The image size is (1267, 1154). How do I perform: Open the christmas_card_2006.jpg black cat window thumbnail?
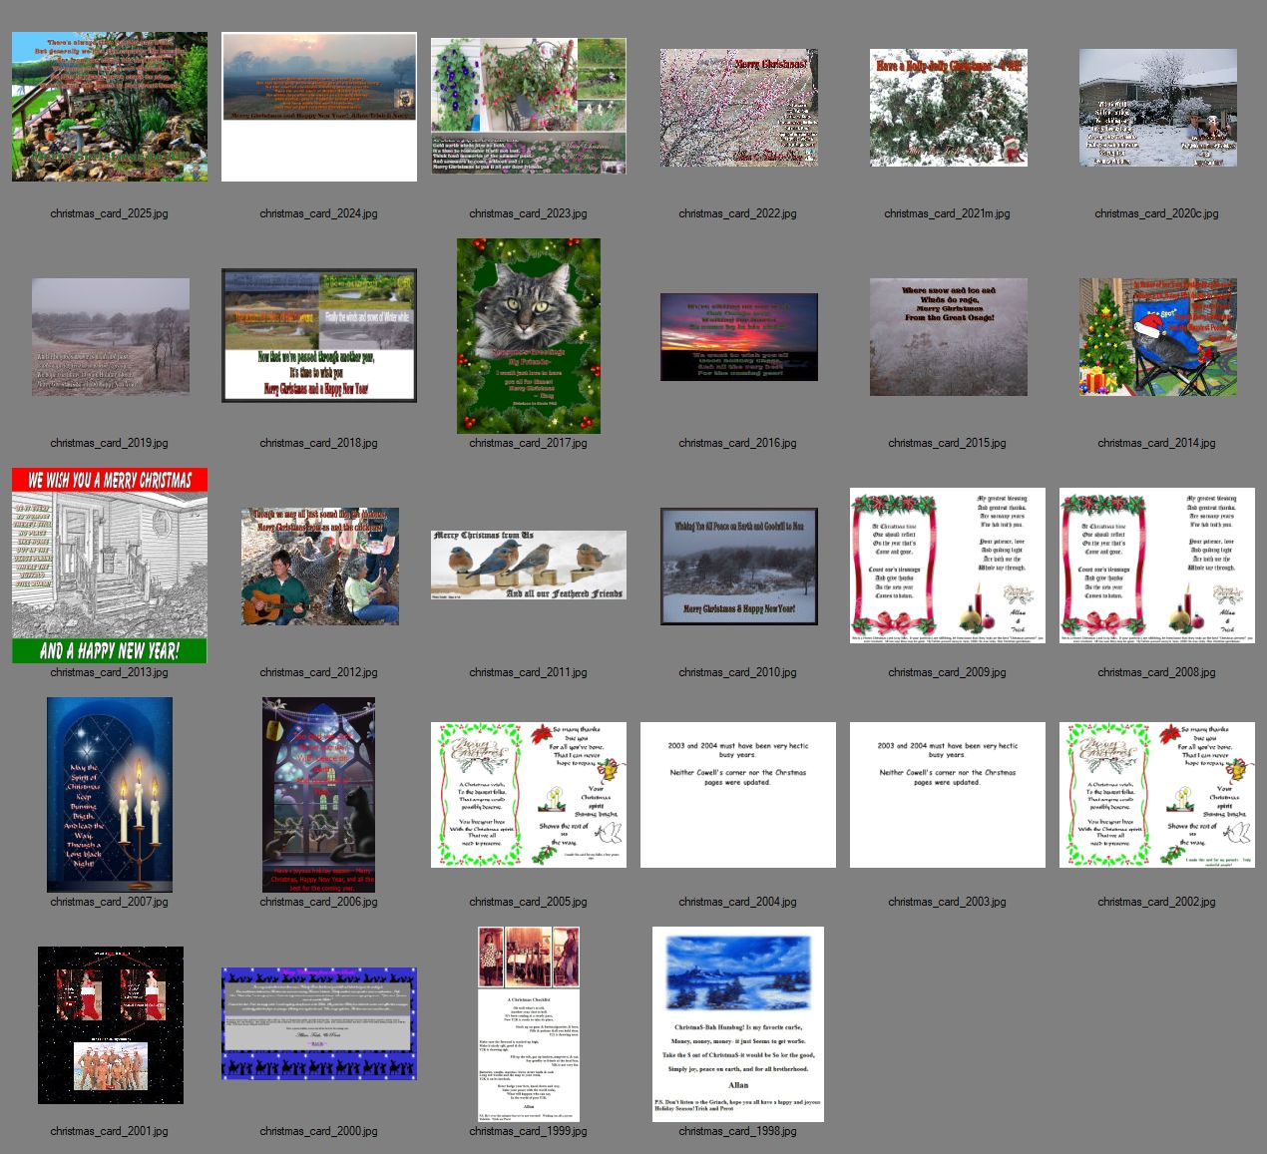[x=319, y=794]
